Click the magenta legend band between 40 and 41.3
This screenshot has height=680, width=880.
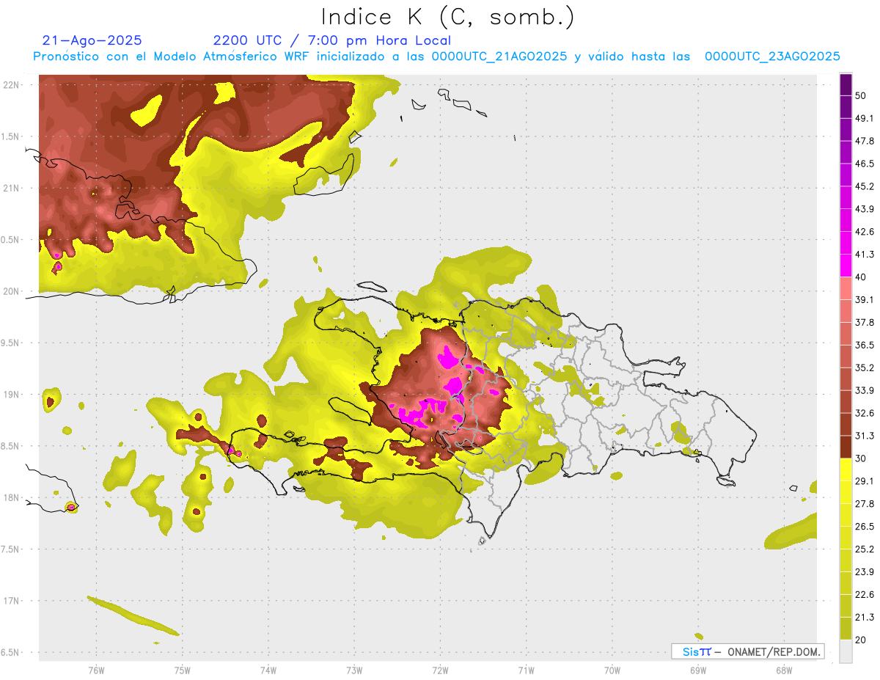click(x=846, y=266)
